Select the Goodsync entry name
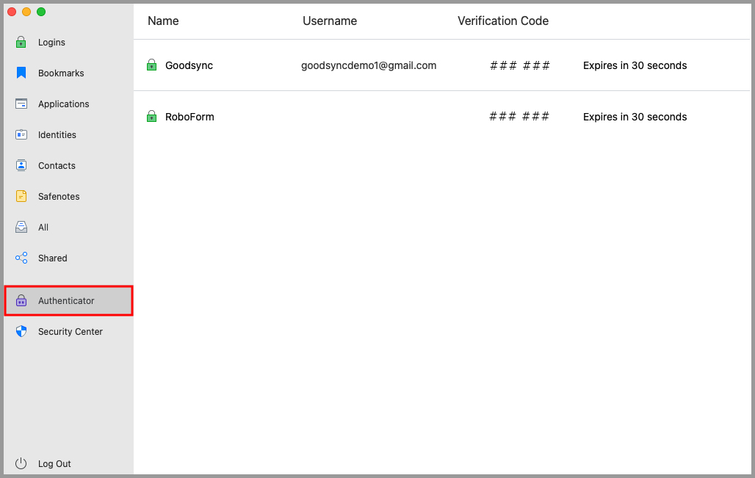Viewport: 755px width, 478px height. coord(189,65)
